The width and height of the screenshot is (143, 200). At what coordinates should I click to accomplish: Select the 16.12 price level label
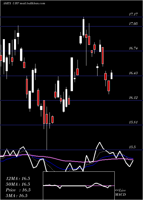[133, 98]
